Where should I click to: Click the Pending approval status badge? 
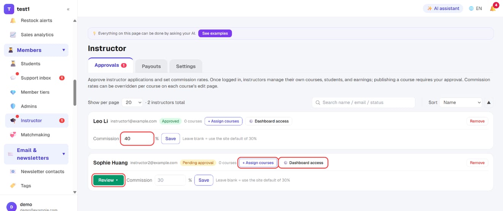[198, 163]
